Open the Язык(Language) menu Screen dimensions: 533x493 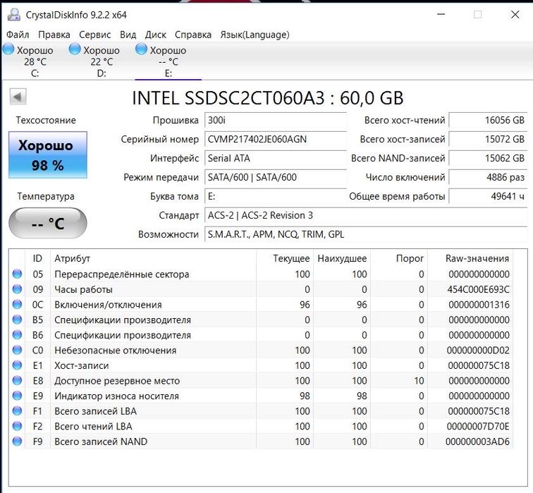255,35
